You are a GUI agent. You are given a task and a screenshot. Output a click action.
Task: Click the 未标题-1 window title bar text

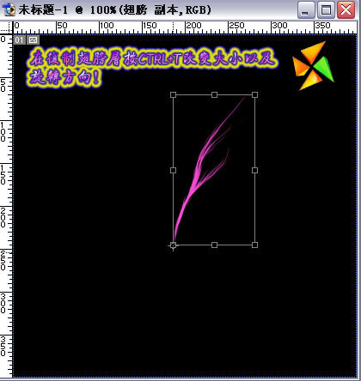(114, 10)
